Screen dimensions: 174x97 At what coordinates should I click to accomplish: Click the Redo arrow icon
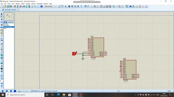tap(88, 6)
